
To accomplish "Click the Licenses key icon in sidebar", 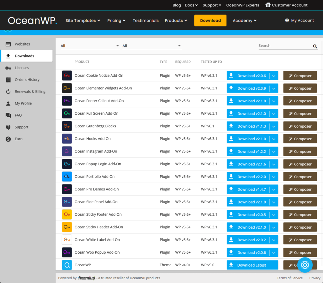I will (8, 68).
